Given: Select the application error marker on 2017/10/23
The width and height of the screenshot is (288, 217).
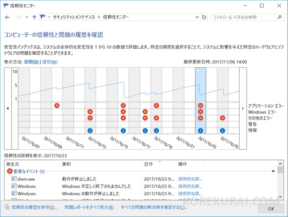Looking at the screenshot, I should (x=201, y=106).
